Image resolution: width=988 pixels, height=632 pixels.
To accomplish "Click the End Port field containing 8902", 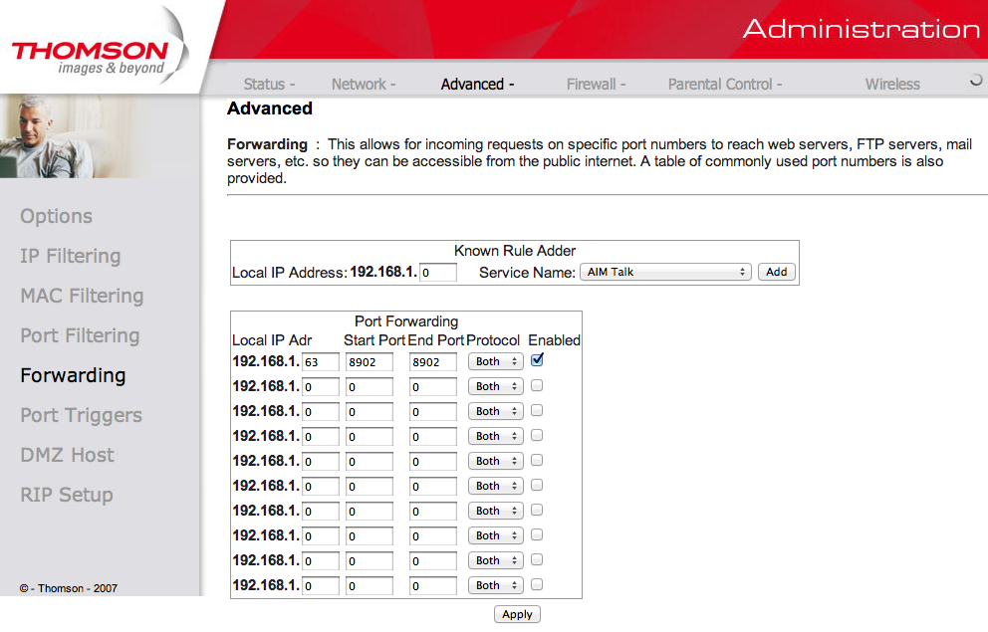I will [433, 362].
